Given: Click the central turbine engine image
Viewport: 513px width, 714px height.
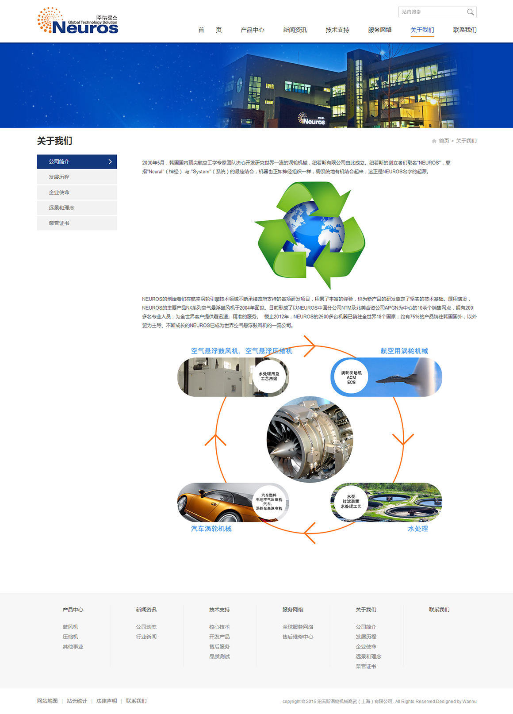Looking at the screenshot, I should pos(310,439).
